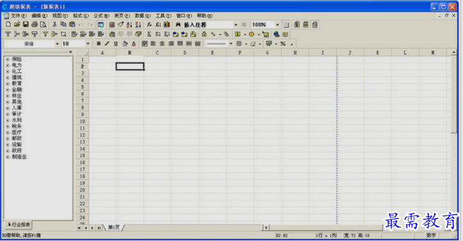Viewport: 463px width, 241px height.
Task: Toggle Underline formatting
Action: [115, 43]
